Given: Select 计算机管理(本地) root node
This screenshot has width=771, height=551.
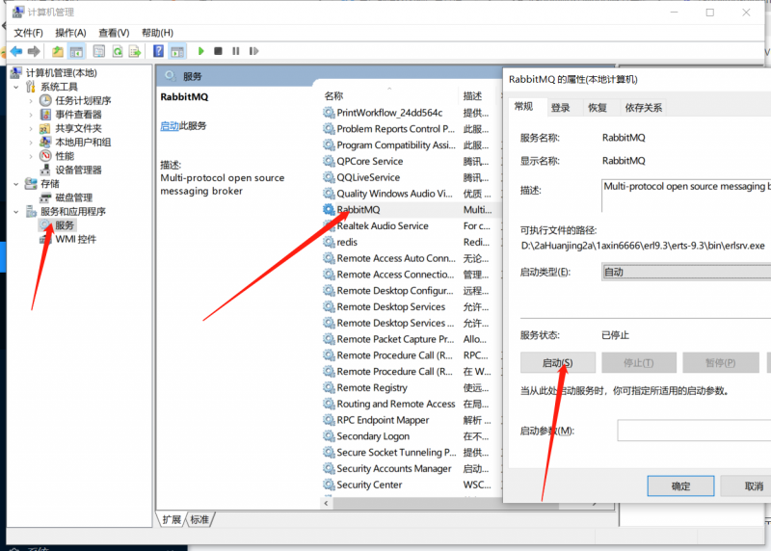Looking at the screenshot, I should coord(61,73).
